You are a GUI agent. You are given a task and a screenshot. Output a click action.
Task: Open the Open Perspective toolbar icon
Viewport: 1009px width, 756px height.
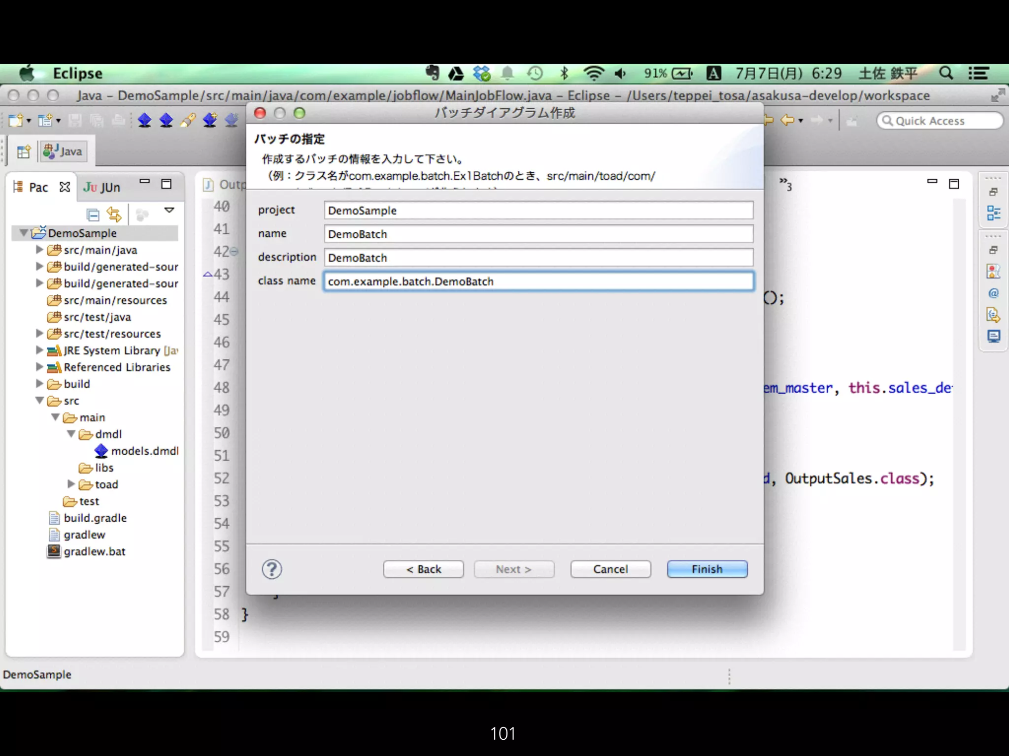pos(23,152)
